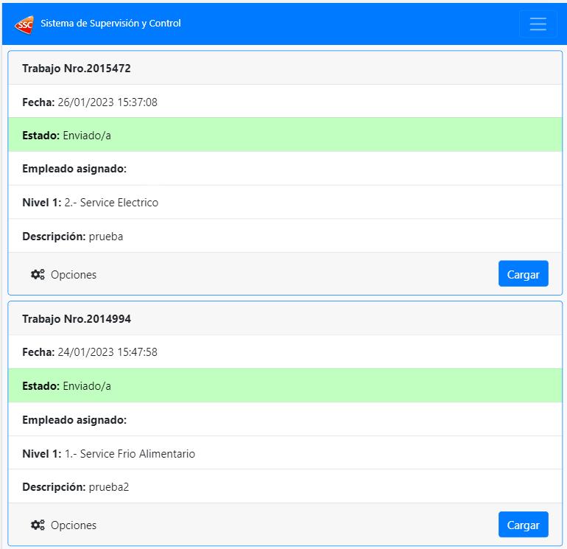The image size is (567, 549).
Task: Click the Sistema de Supervisión y Control title
Action: click(110, 24)
